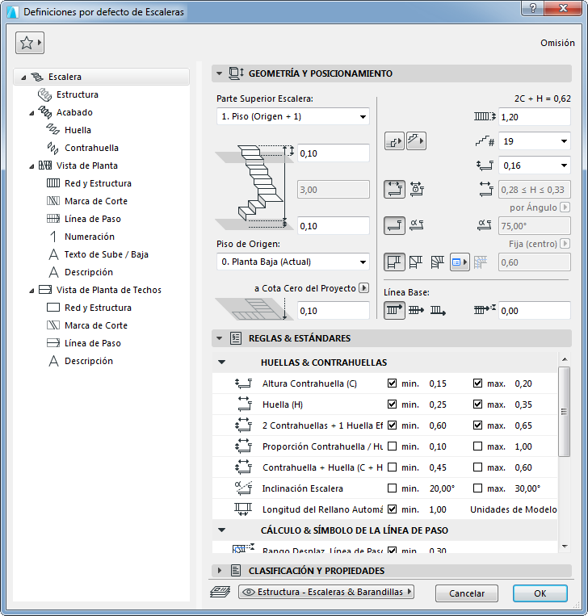Select right baseline position icon
The image size is (588, 616).
(x=438, y=310)
